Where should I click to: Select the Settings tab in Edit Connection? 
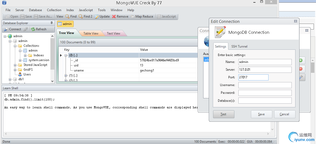point(221,46)
